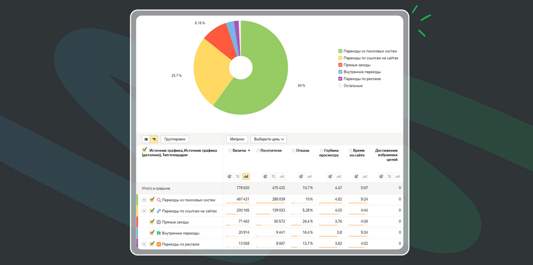
Task: Click help icon next to Отказы header
Action: pyautogui.click(x=294, y=151)
